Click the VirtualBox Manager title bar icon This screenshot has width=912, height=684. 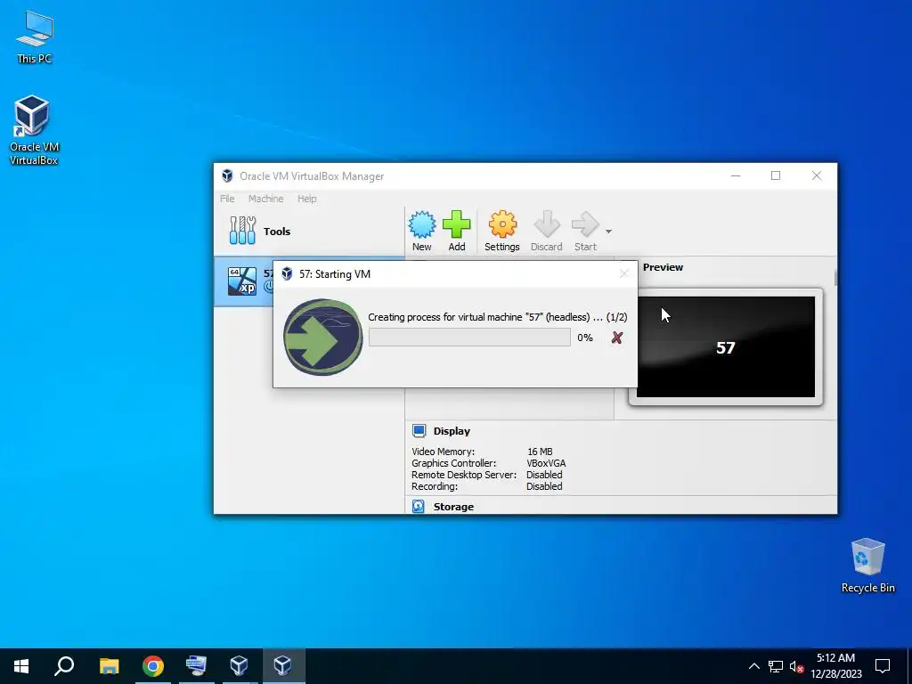click(227, 175)
